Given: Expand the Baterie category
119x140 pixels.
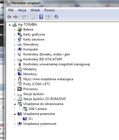Looking at the screenshot, I should pyautogui.click(x=15, y=30).
